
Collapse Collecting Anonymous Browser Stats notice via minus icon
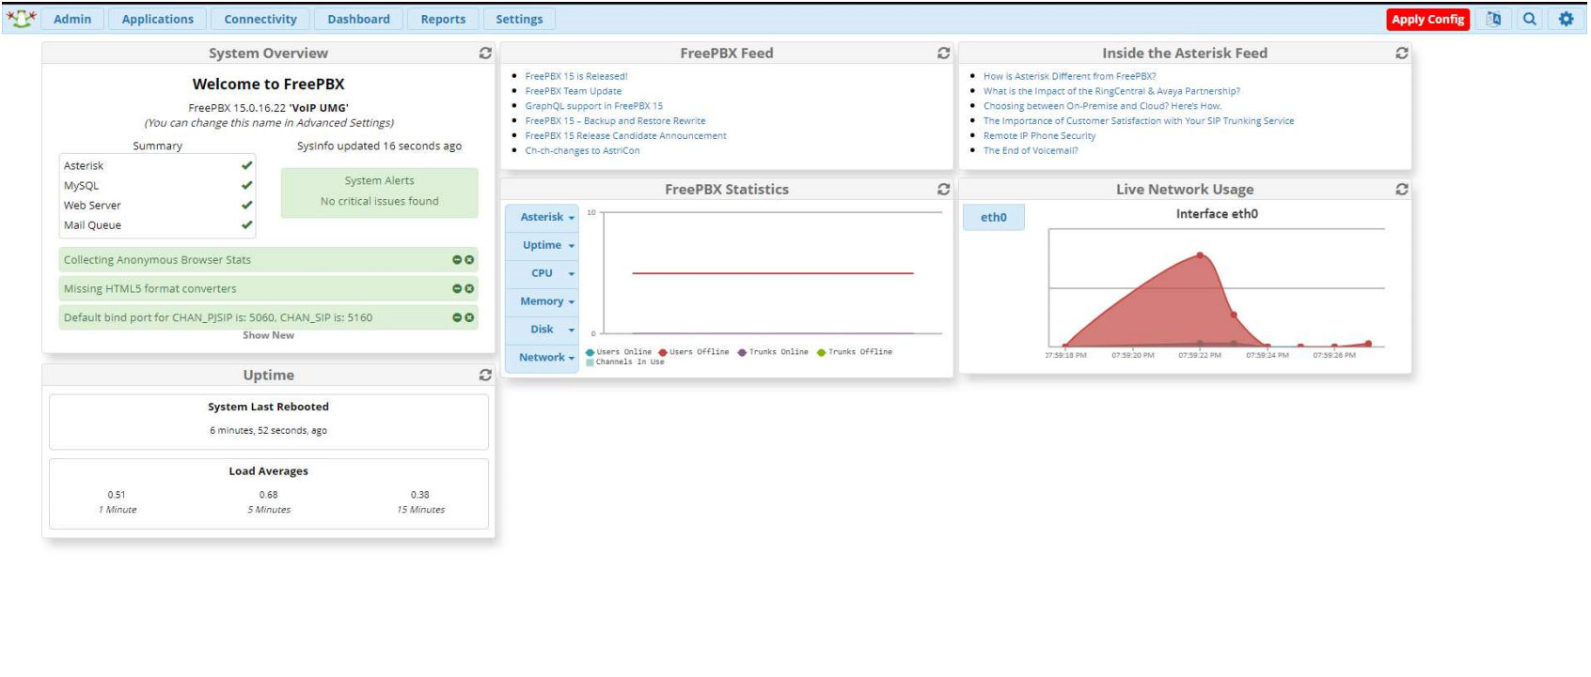(457, 260)
